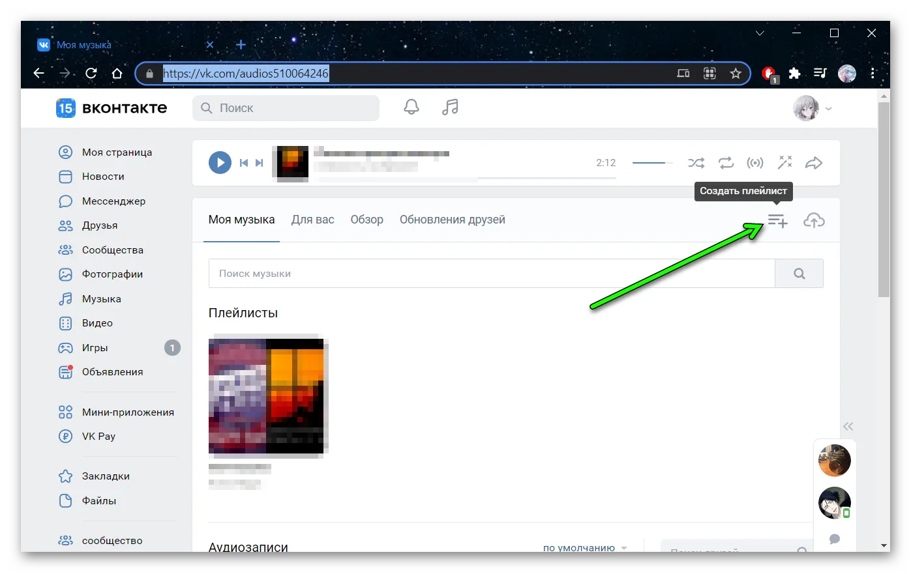
Task: Open browser media controls icon
Action: tap(820, 74)
